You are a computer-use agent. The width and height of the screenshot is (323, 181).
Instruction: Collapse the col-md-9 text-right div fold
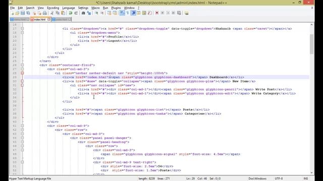[x=22, y=162]
